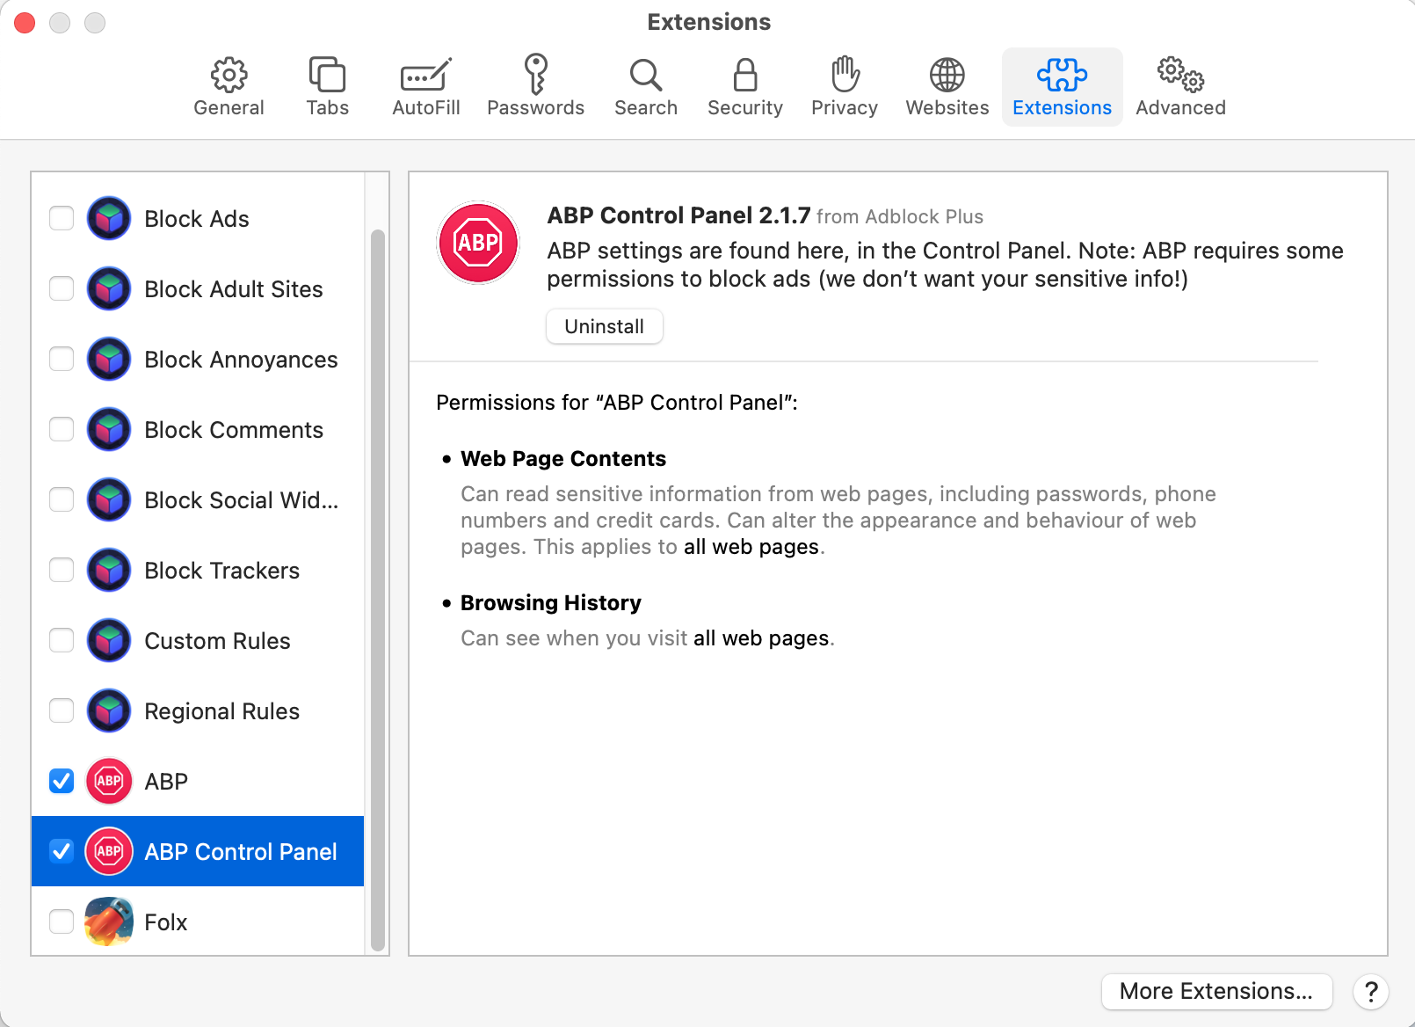Switch to the Advanced tab label
The width and height of the screenshot is (1415, 1027).
point(1180,107)
